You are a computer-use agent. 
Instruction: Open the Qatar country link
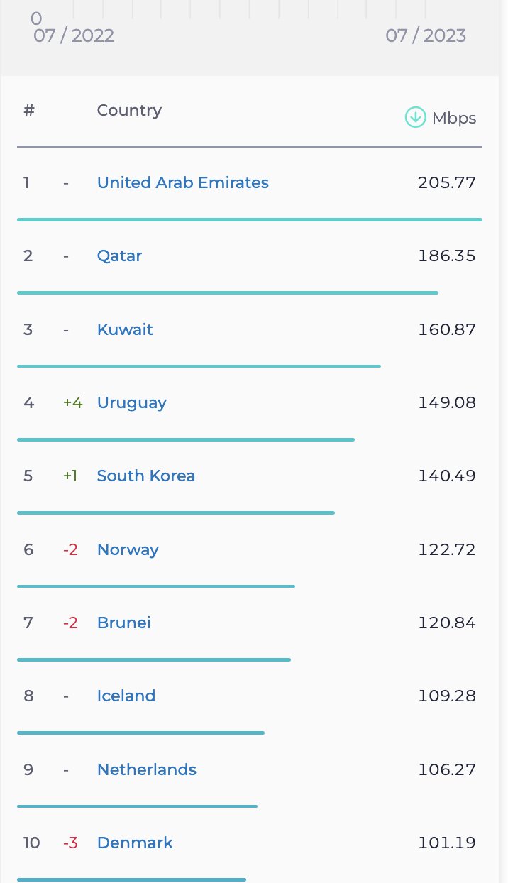point(119,256)
